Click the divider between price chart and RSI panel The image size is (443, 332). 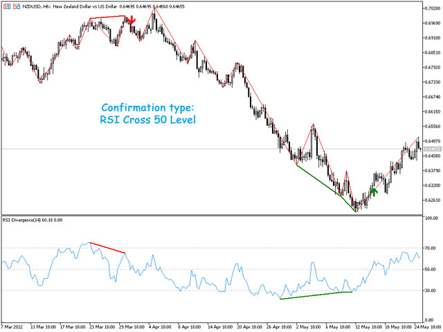pyautogui.click(x=221, y=215)
